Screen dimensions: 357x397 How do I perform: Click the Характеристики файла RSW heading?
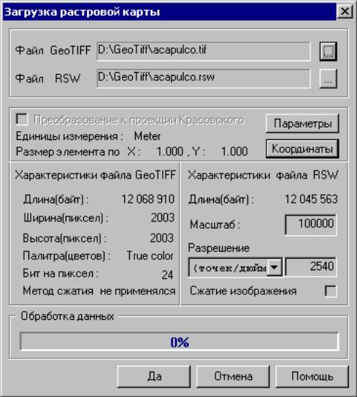(263, 175)
